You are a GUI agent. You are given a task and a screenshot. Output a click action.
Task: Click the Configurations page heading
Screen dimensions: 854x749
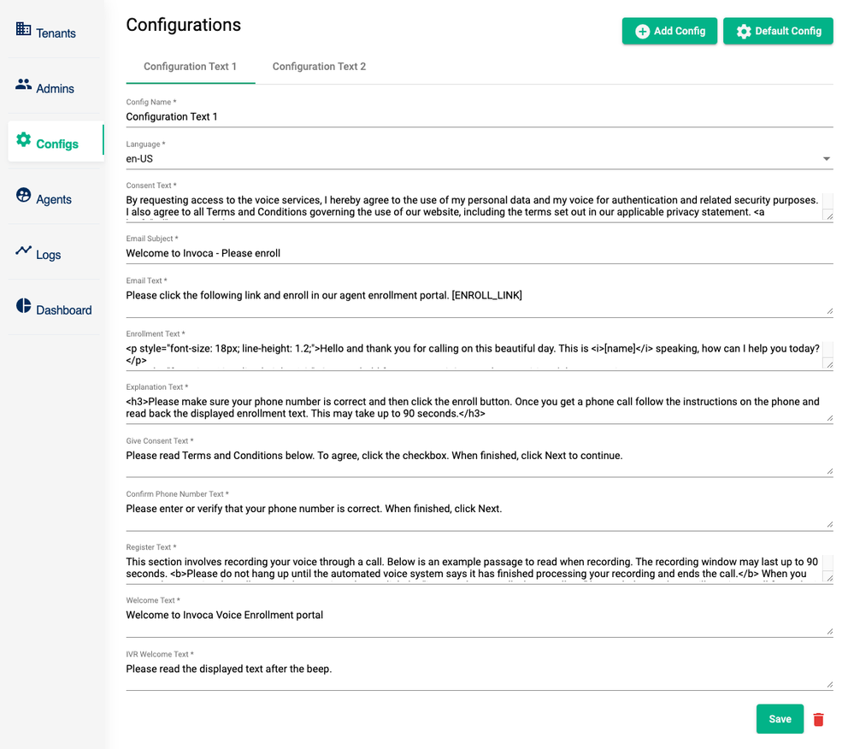click(x=184, y=25)
